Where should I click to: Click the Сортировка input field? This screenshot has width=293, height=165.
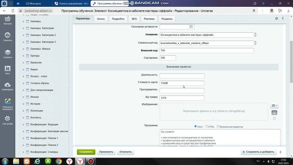[168, 58]
